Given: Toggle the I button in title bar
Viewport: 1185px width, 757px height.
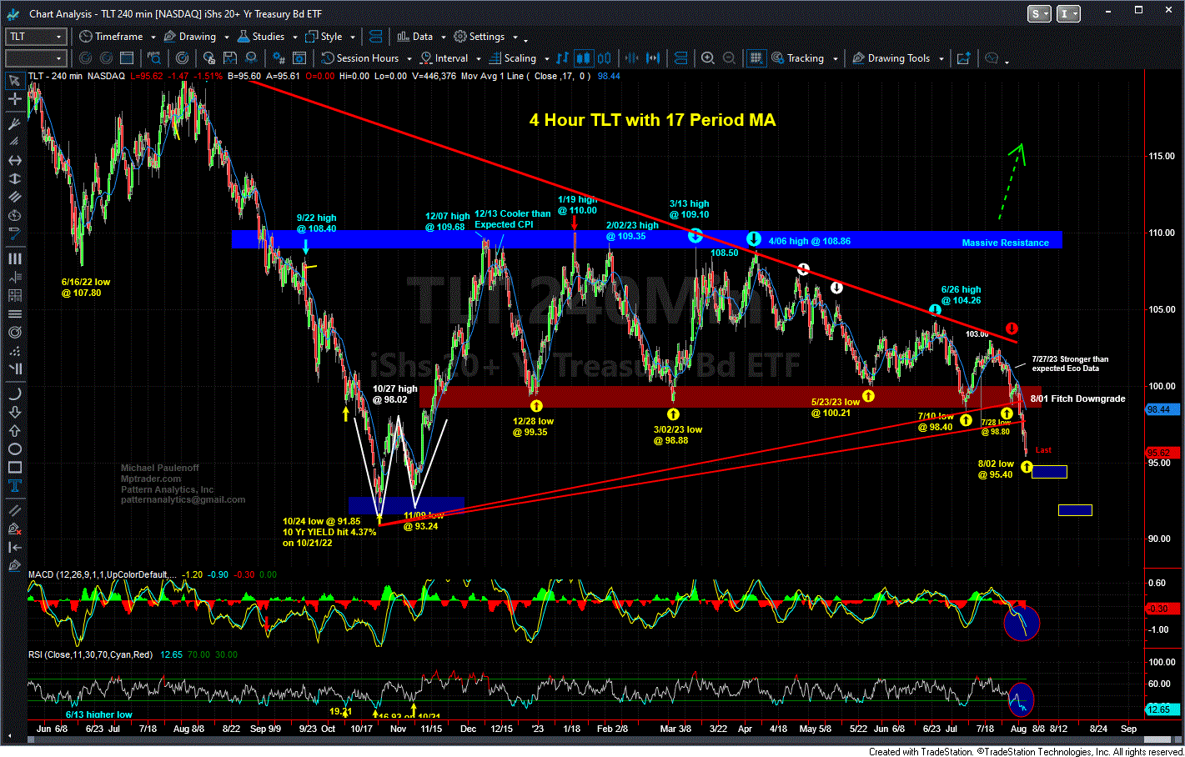Looking at the screenshot, I should (1067, 13).
